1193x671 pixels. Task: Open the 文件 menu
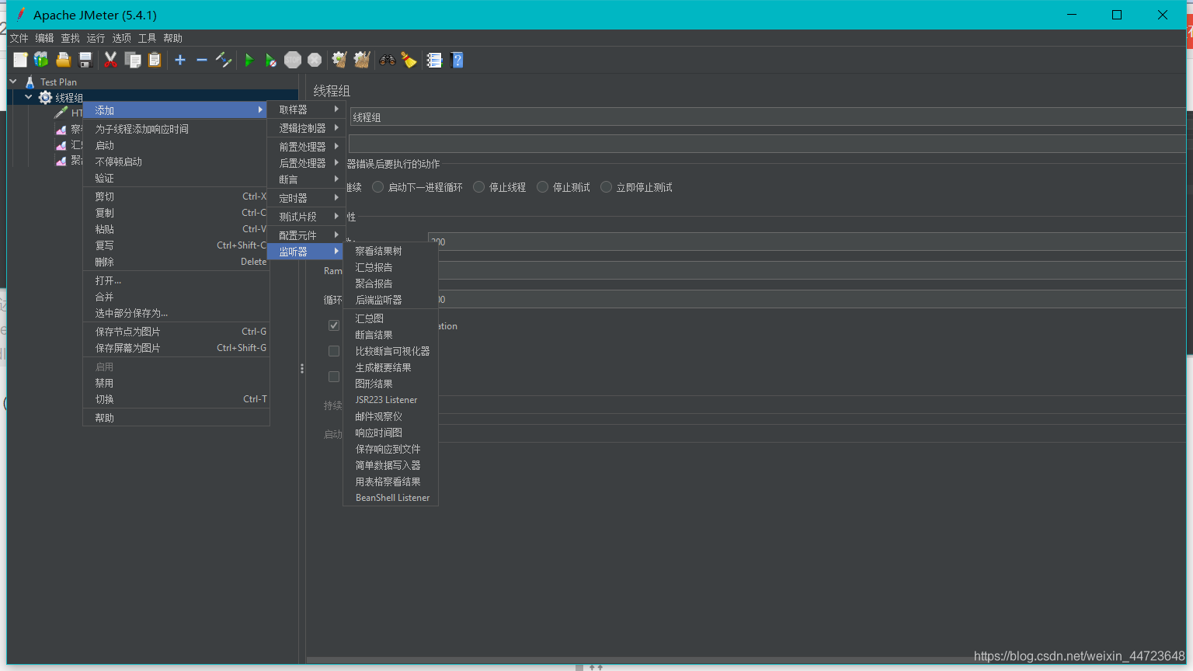(19, 38)
